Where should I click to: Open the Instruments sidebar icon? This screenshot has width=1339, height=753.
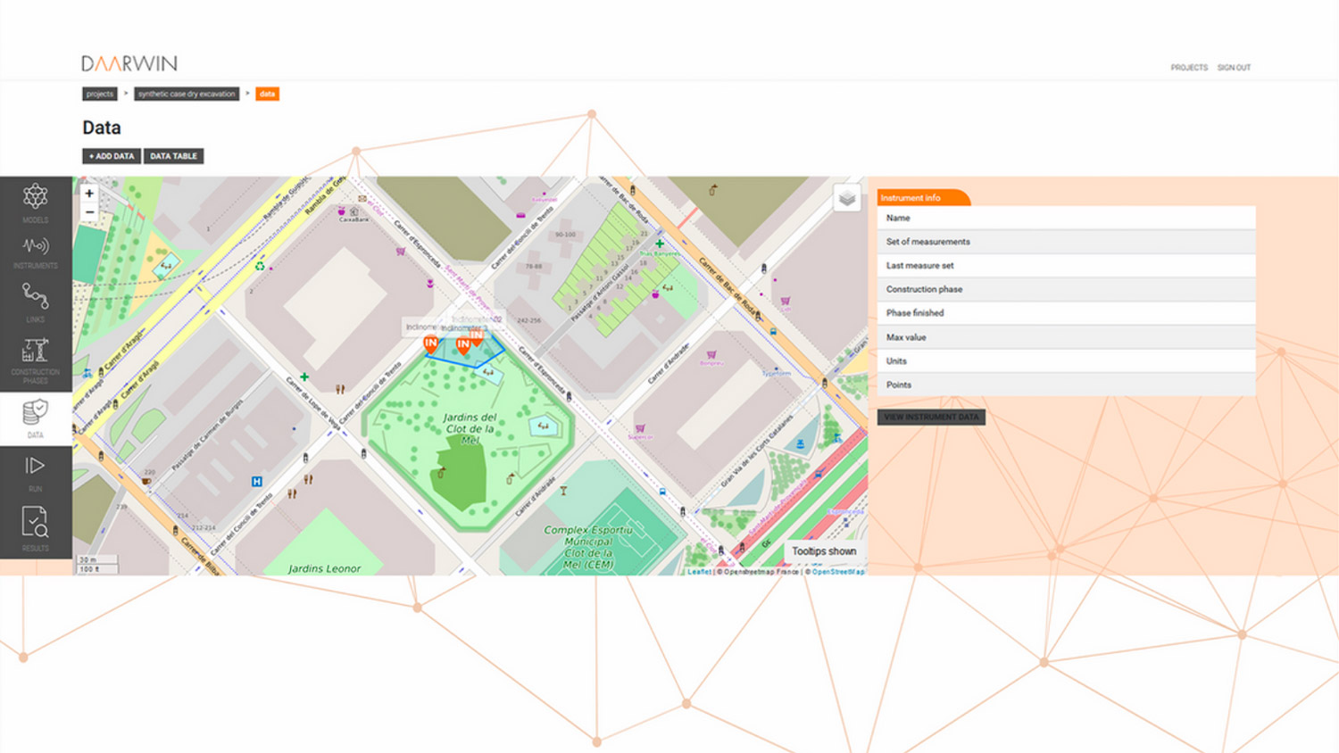pyautogui.click(x=36, y=252)
